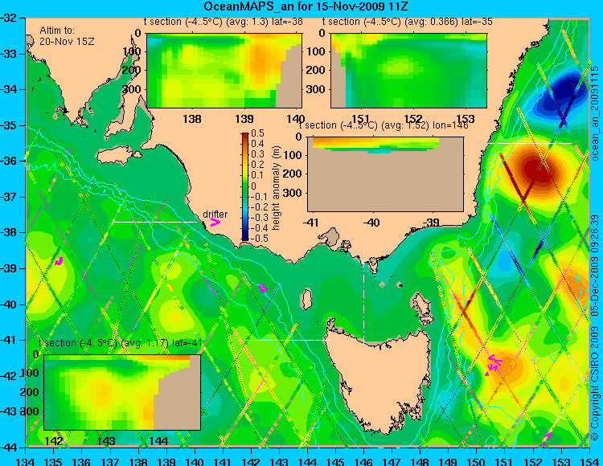603x466 pixels.
Task: Select the -0.4 colorbar tick label
Action: click(260, 228)
